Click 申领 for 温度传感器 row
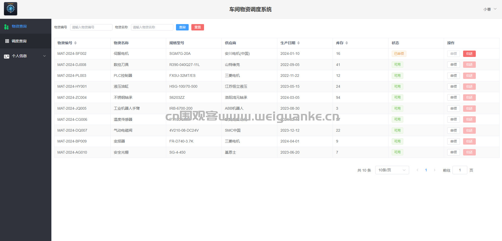This screenshot has height=241, width=502. pyautogui.click(x=454, y=119)
